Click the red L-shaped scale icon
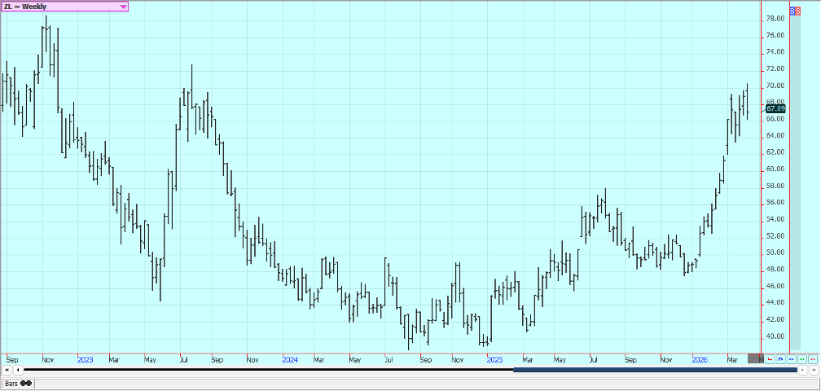Screen dimensions: 821x391 [x=771, y=358]
